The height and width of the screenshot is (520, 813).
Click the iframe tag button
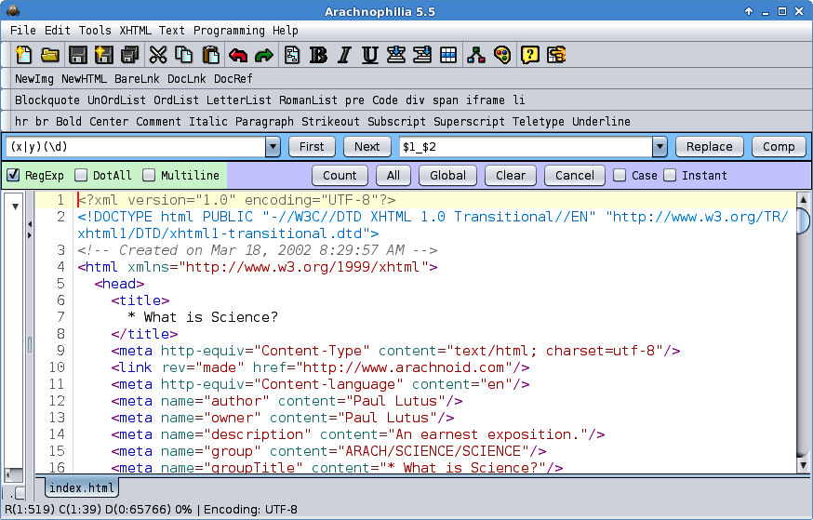(485, 100)
